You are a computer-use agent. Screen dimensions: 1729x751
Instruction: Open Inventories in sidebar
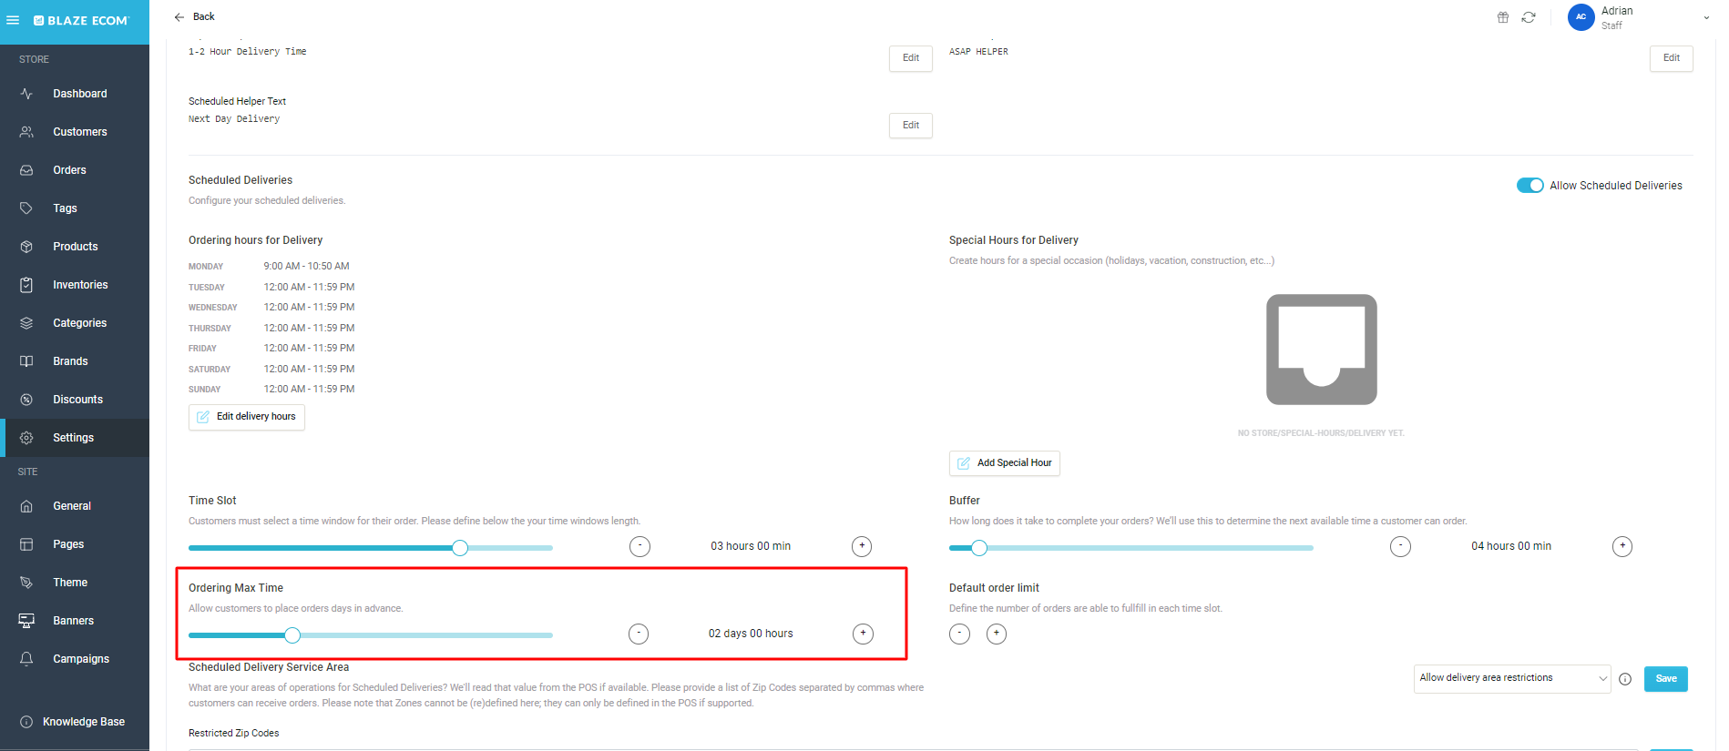pyautogui.click(x=75, y=285)
